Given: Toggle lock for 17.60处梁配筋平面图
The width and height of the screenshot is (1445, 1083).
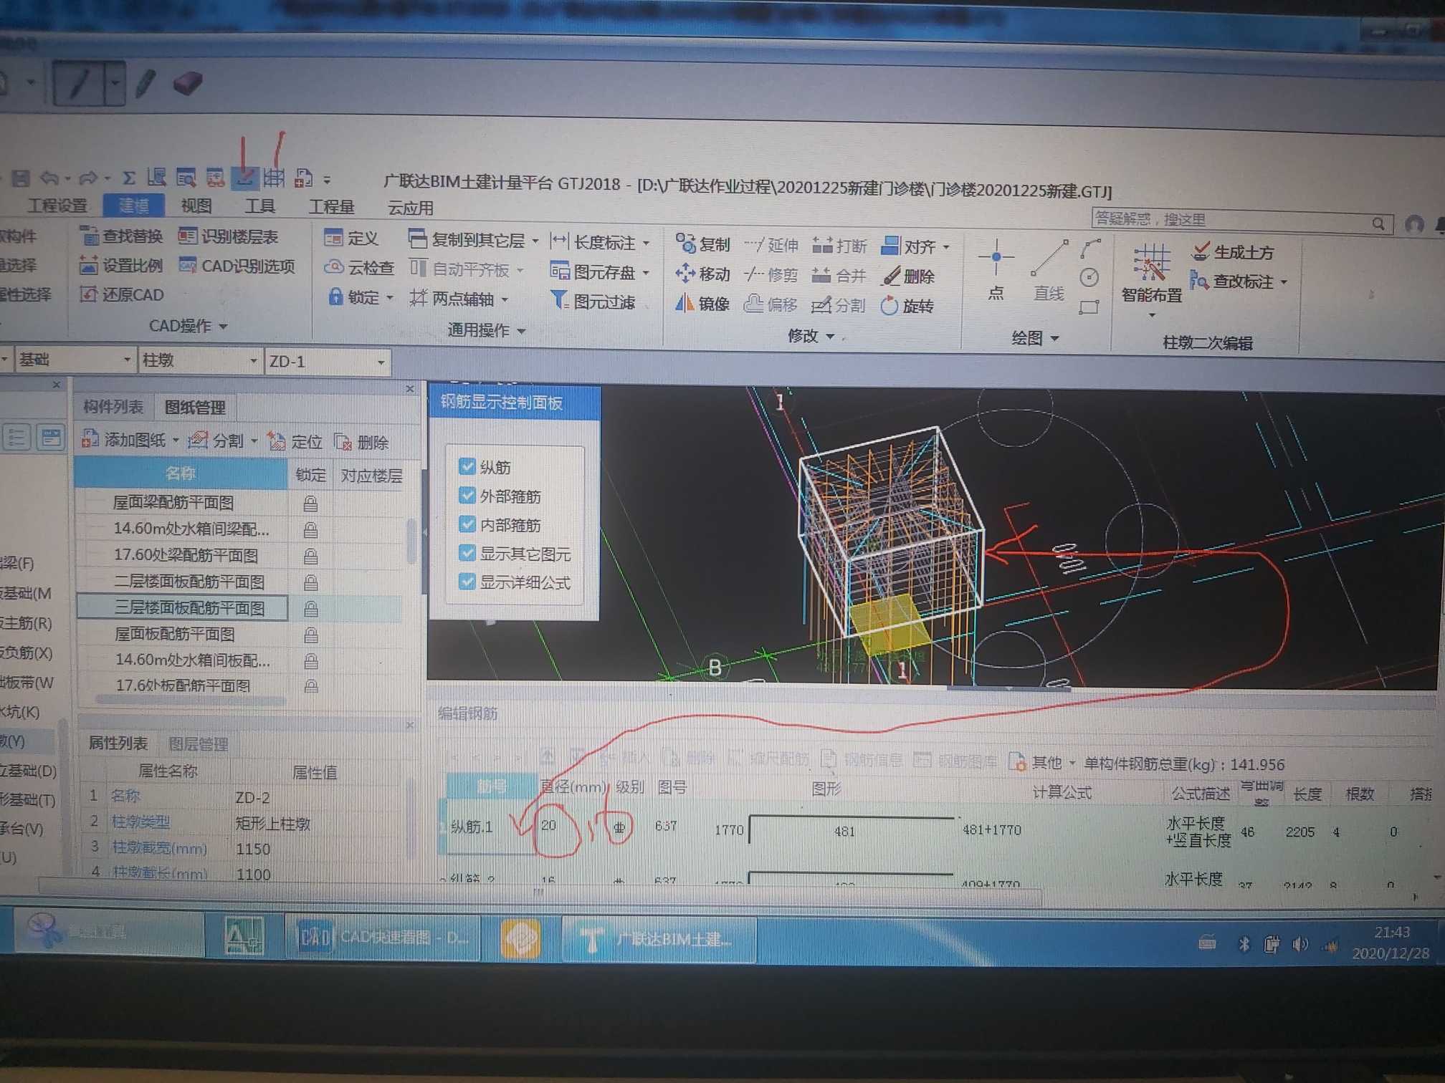Looking at the screenshot, I should [310, 556].
